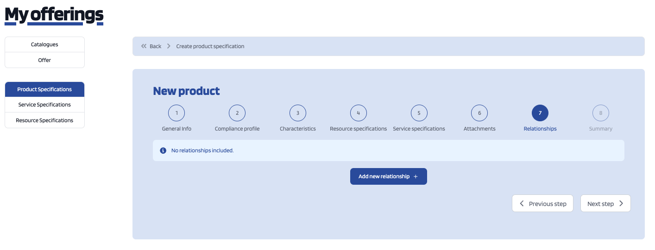Open the Offer section
Screen dimensions: 655x250
(x=44, y=60)
